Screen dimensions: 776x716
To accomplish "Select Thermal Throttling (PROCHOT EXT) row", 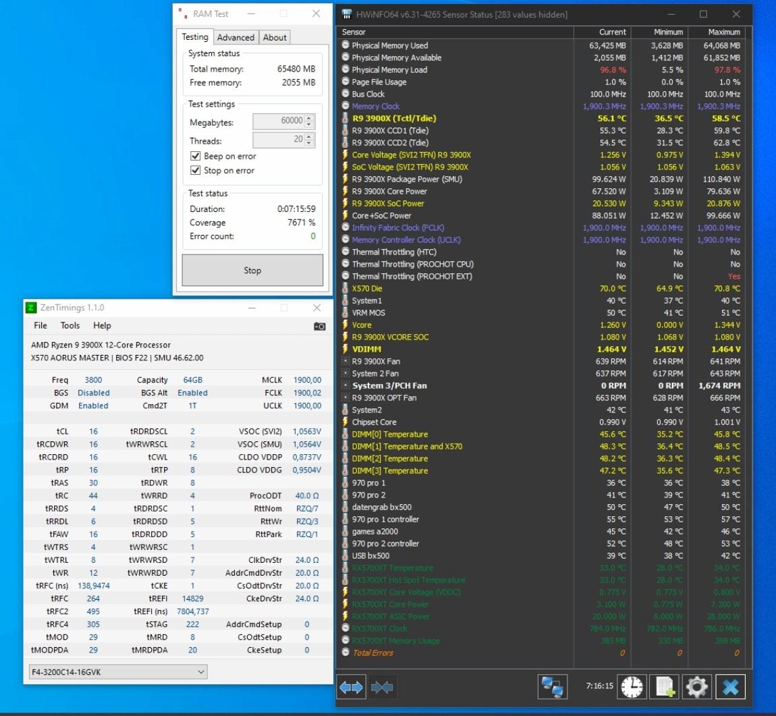I will 542,276.
